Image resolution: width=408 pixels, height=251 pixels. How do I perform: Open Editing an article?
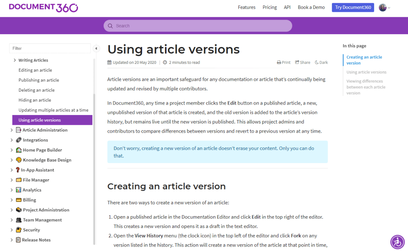pyautogui.click(x=35, y=70)
